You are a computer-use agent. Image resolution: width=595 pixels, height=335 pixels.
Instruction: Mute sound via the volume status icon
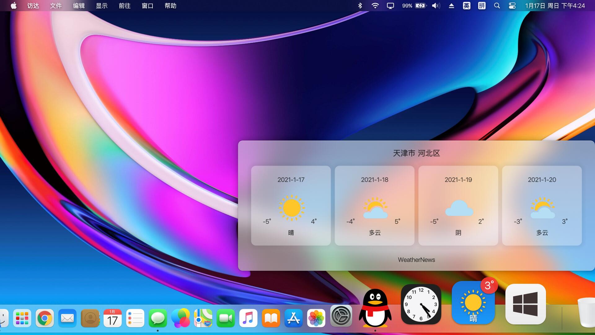(x=436, y=6)
